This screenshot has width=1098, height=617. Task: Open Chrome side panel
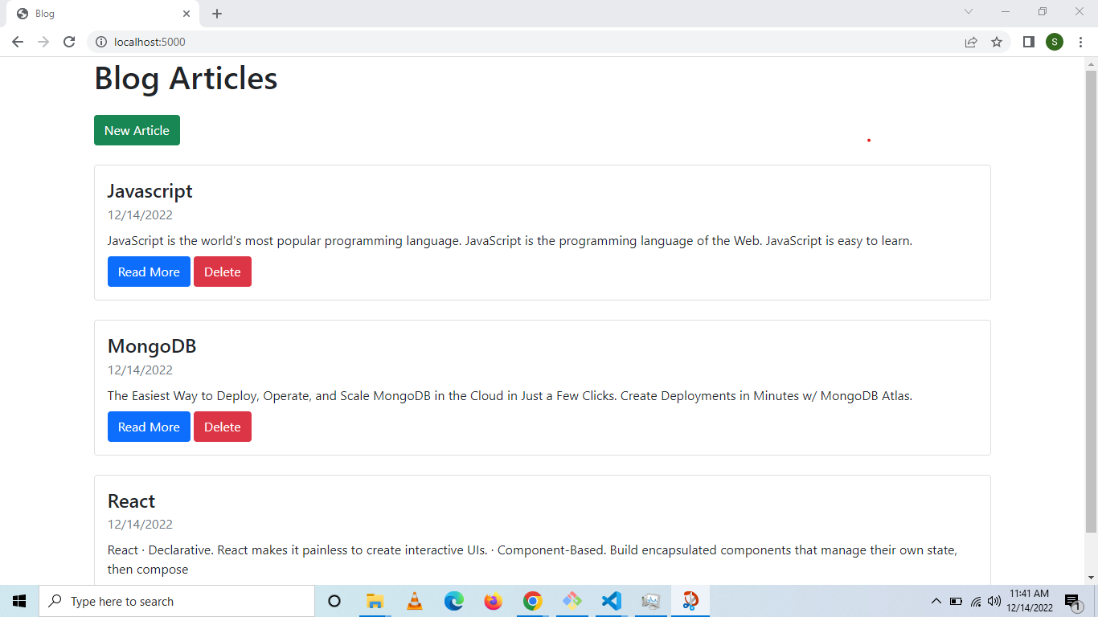click(1028, 42)
